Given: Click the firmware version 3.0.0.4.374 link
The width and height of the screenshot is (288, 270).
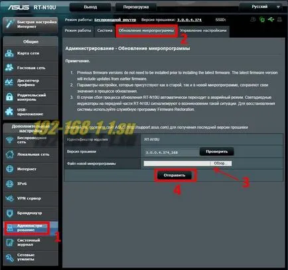Looking at the screenshot, I should click(189, 20).
